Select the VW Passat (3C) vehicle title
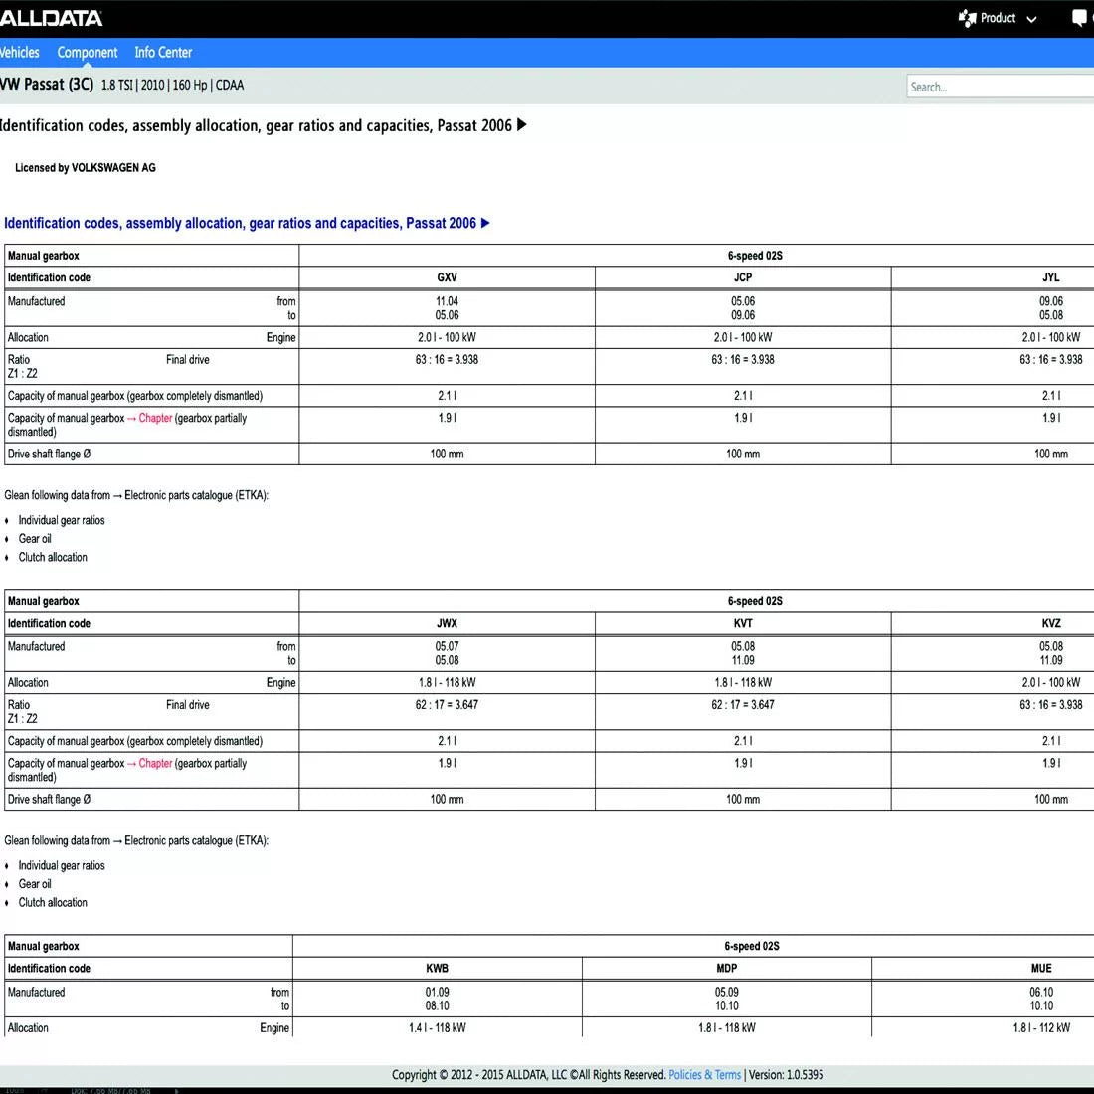The width and height of the screenshot is (1094, 1094). [x=47, y=85]
